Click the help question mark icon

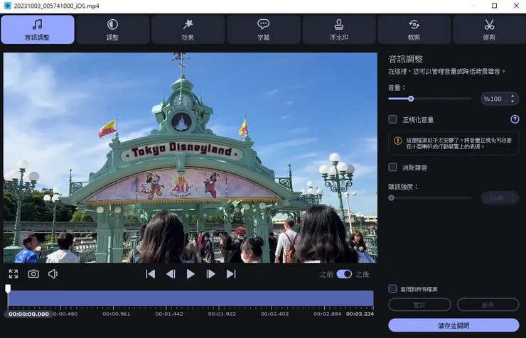coord(515,119)
